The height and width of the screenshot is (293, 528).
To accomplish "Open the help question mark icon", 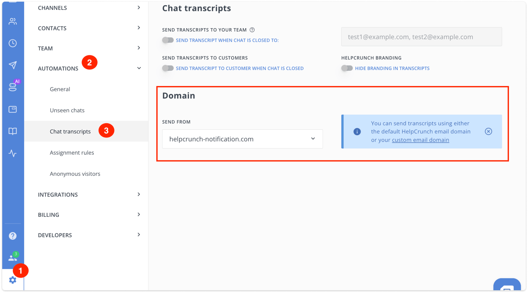I will [x=13, y=236].
